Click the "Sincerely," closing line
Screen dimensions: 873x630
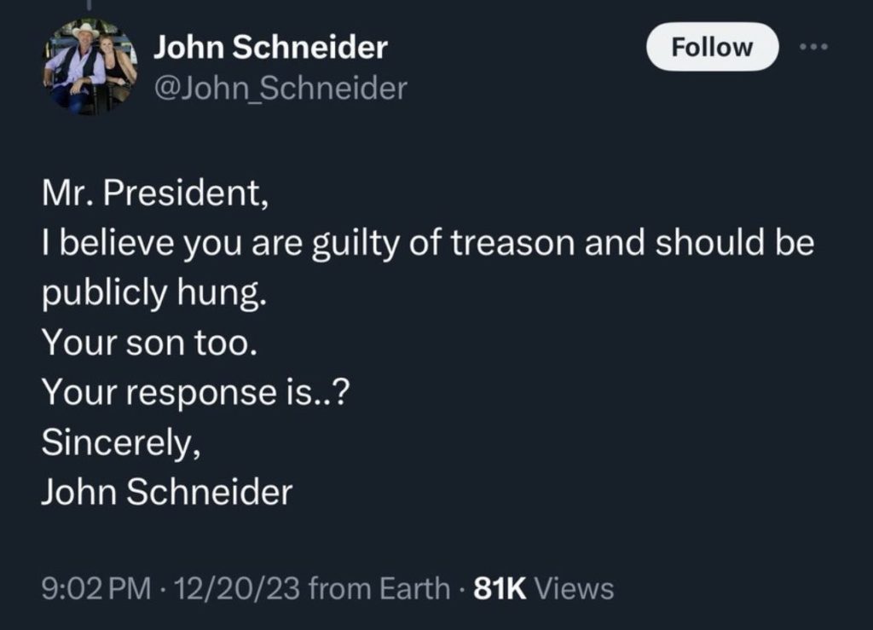120,442
